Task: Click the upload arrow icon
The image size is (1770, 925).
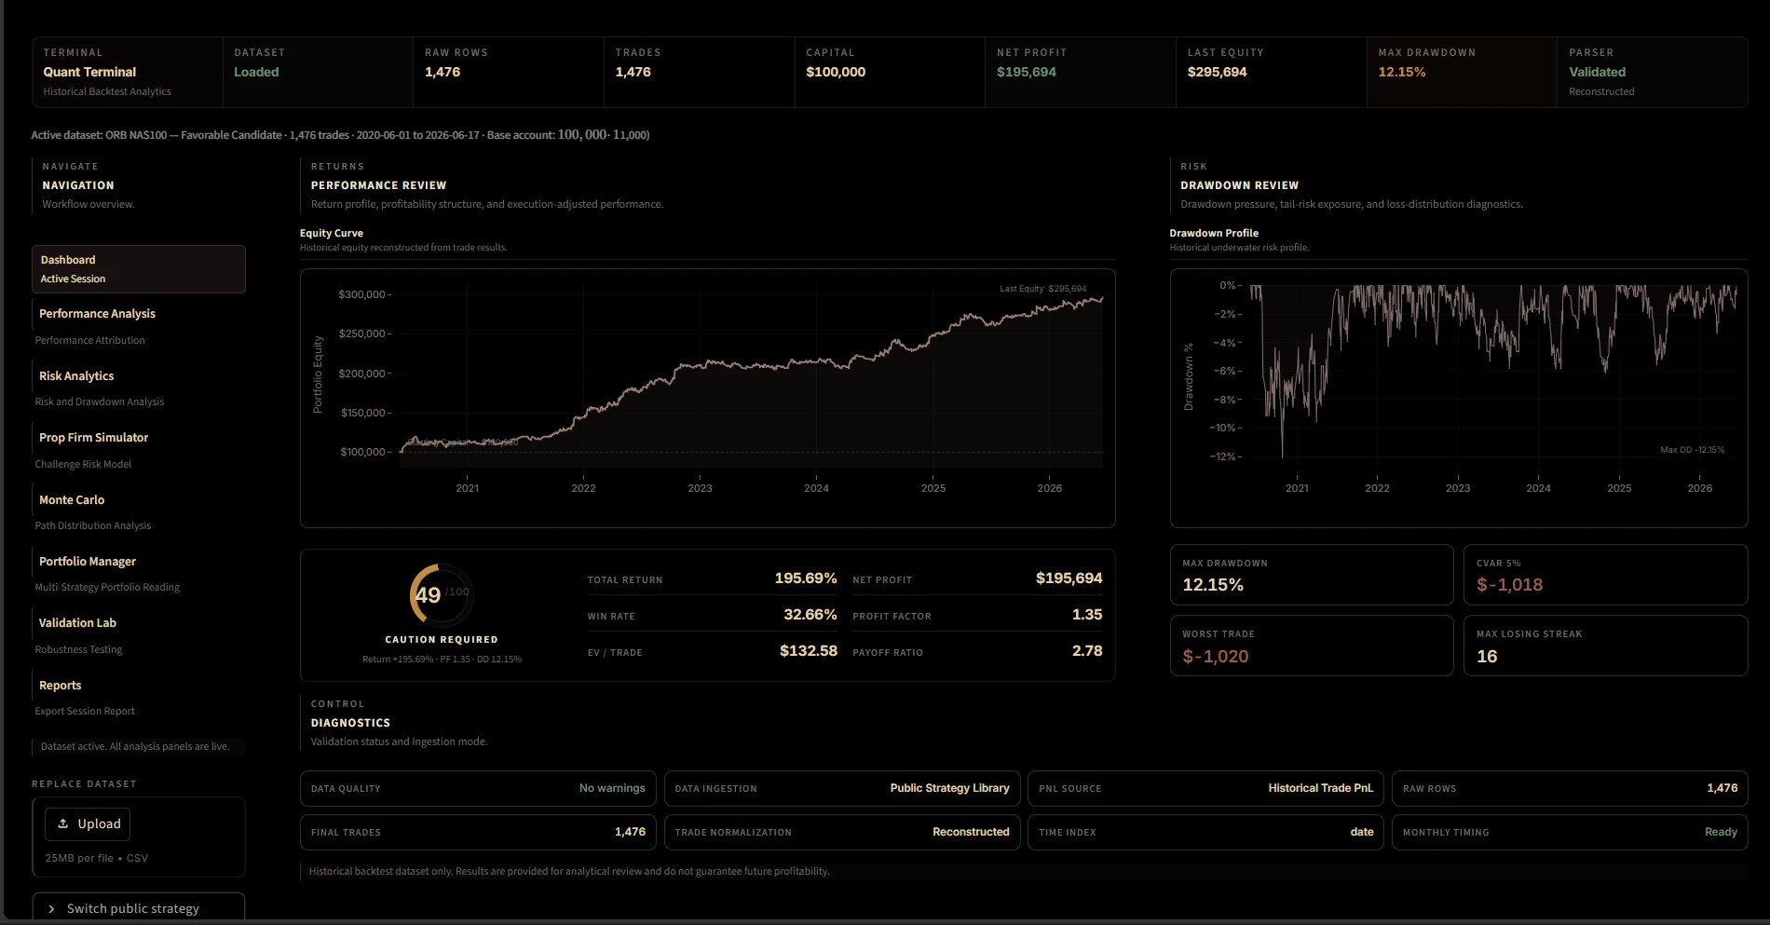Action: coord(63,823)
